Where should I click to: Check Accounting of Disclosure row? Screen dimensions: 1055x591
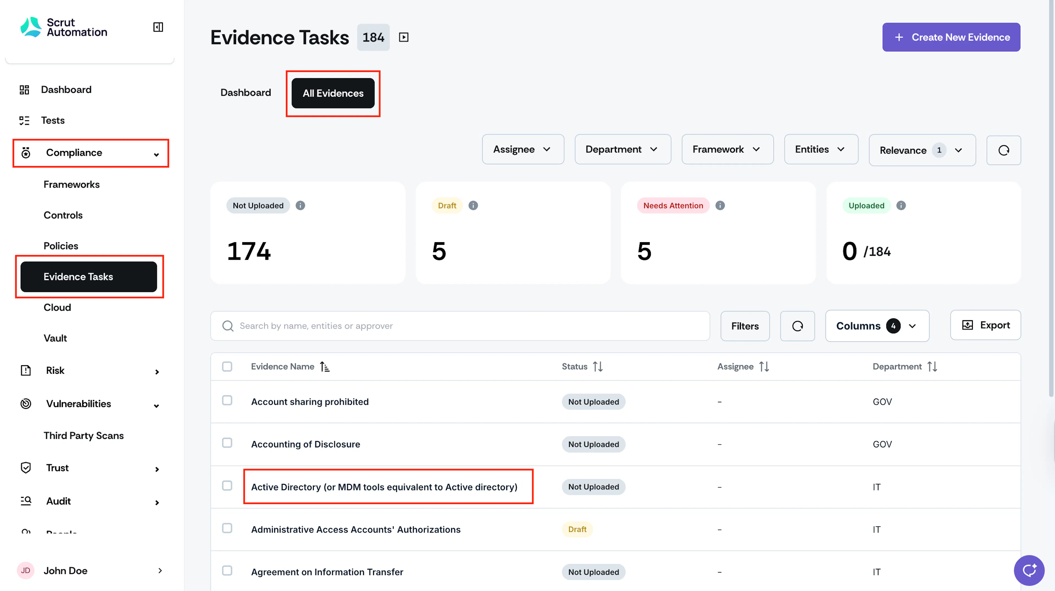coord(227,443)
